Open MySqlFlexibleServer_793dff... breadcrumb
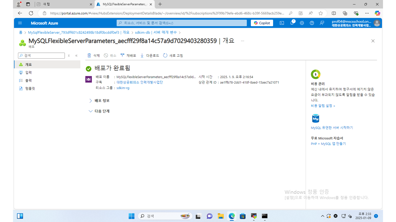396x222 pixels. [79, 32]
